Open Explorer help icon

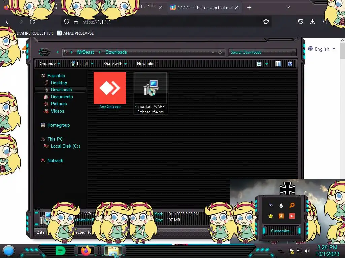pyautogui.click(x=290, y=64)
